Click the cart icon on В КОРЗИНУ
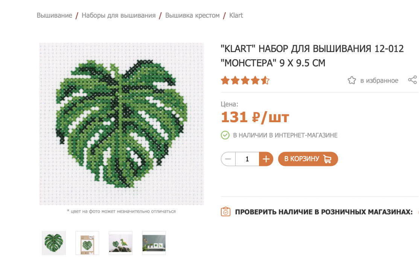The width and height of the screenshot is (419, 264). (x=328, y=159)
